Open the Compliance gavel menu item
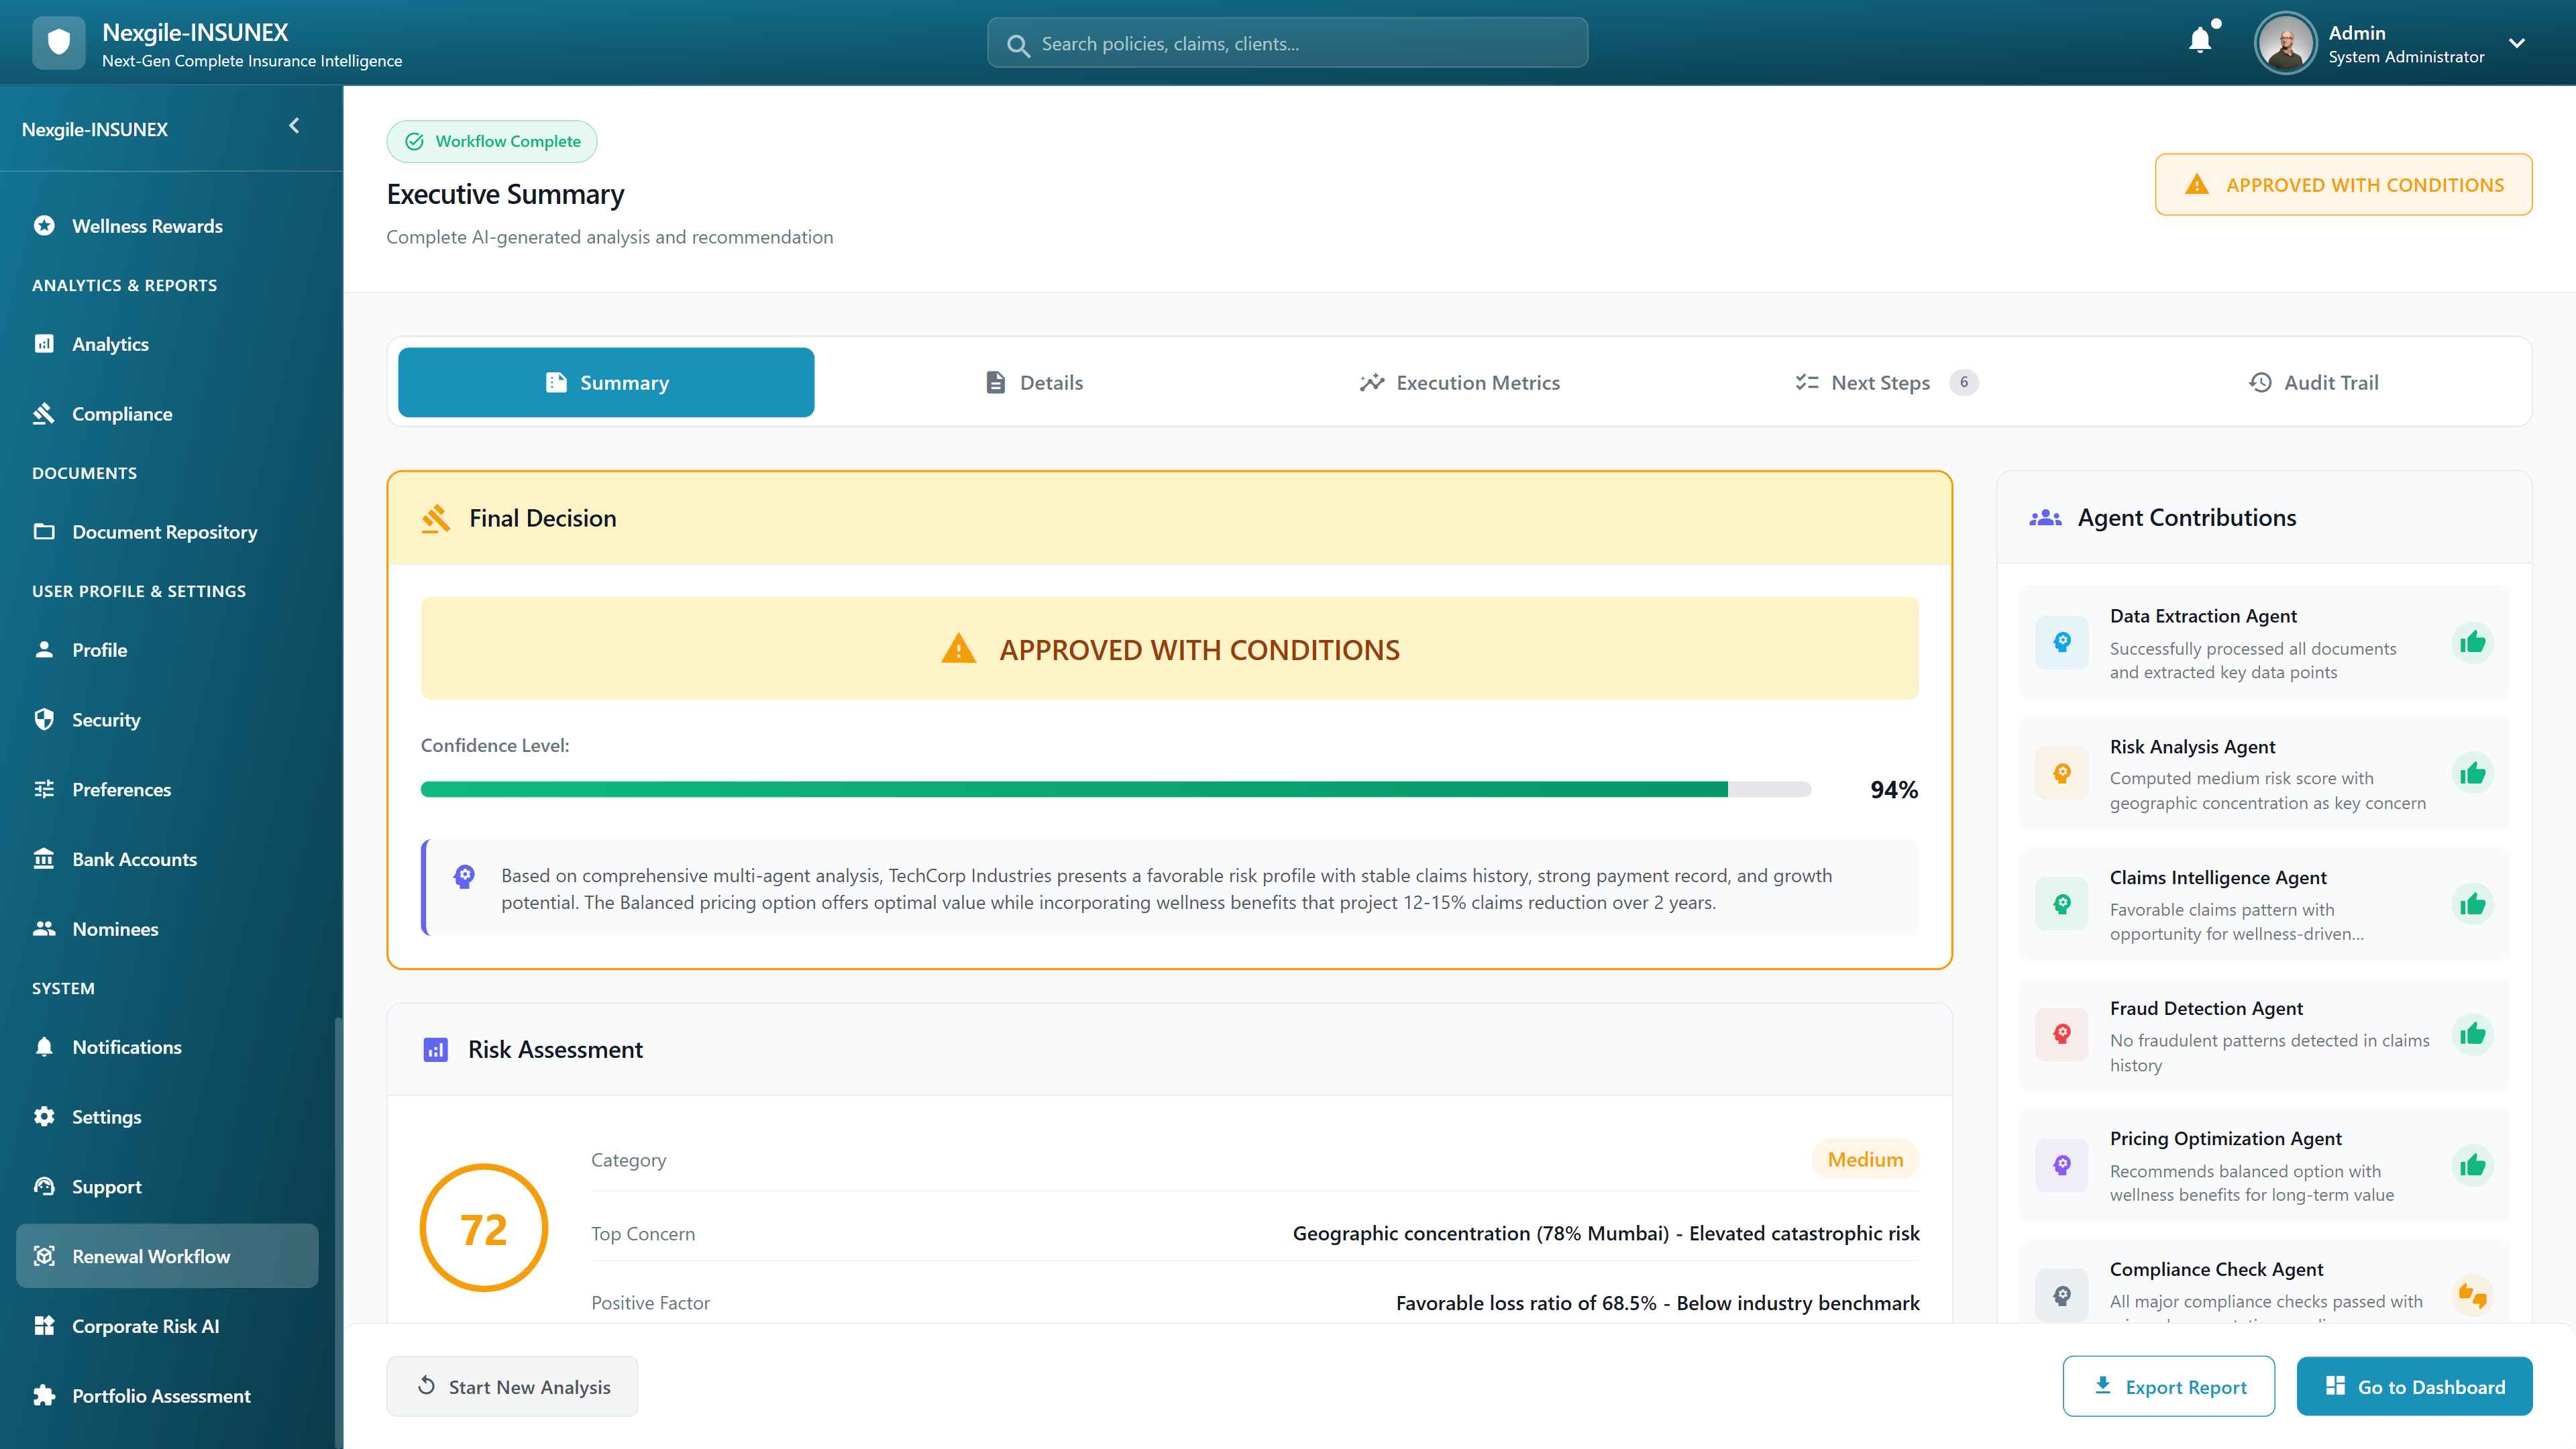The width and height of the screenshot is (2576, 1449). click(x=122, y=414)
